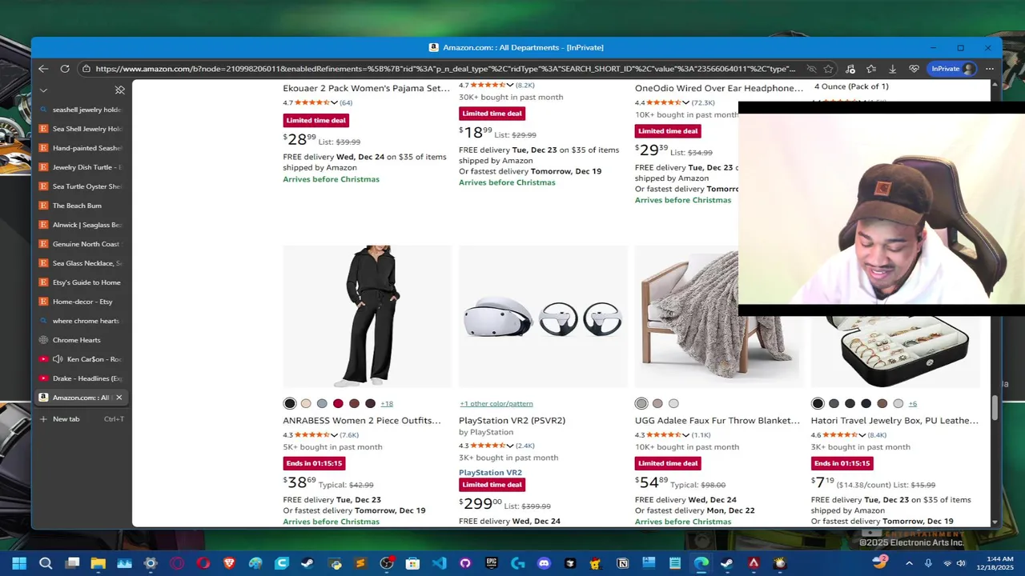Screen dimensions: 1025x576
Task: Click the $299.00 PlayStation VR2 price
Action: click(x=480, y=503)
